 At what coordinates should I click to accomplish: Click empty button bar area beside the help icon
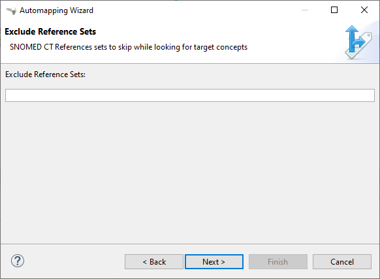[x=72, y=261]
